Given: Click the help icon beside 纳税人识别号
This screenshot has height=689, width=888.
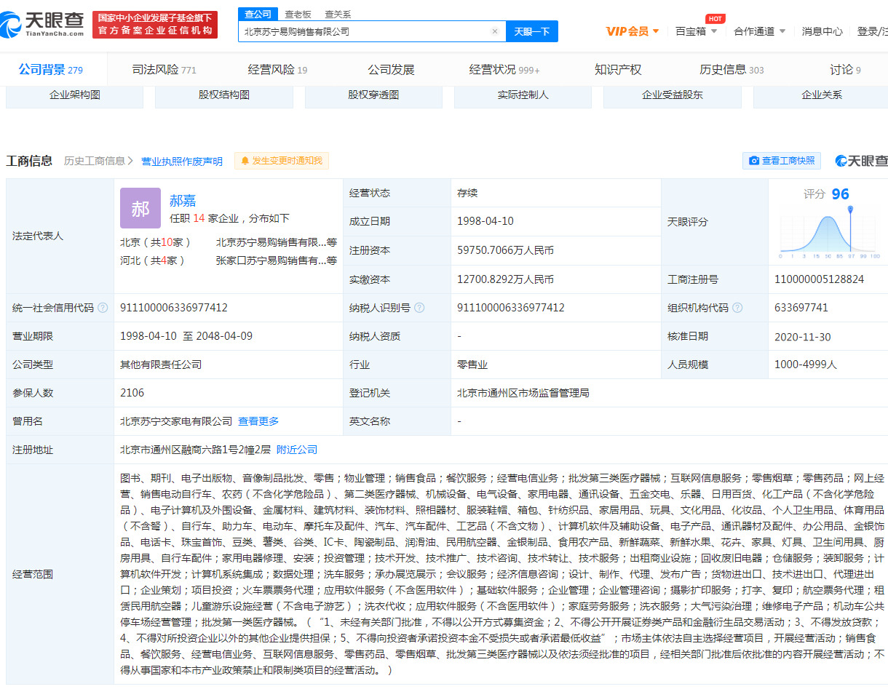Looking at the screenshot, I should click(x=419, y=308).
